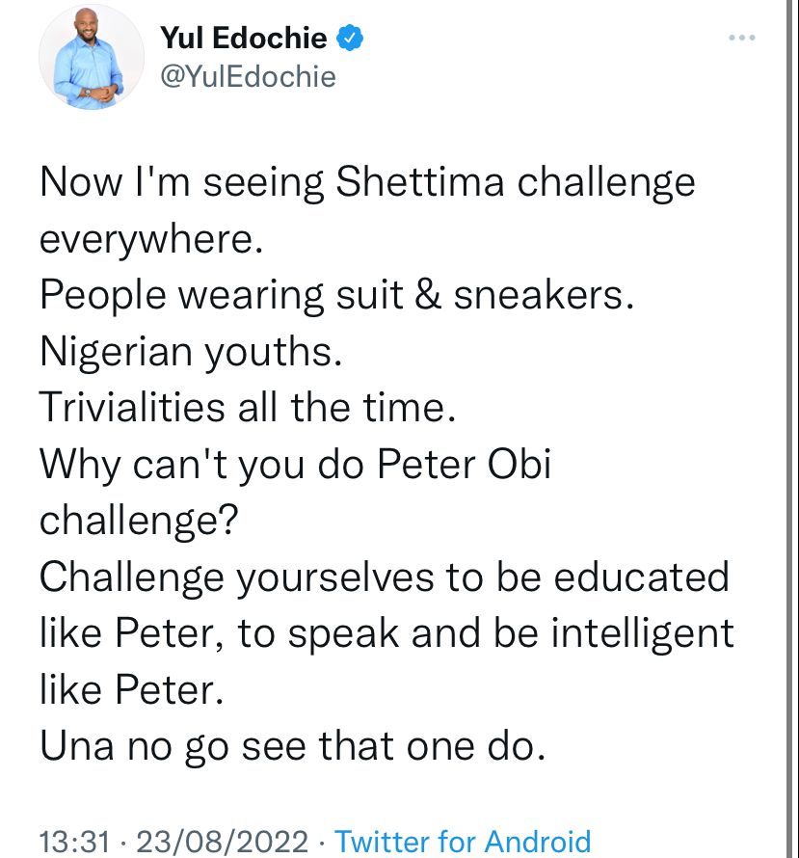Click the words 'Peter Obi' in the tweet
The width and height of the screenshot is (799, 858).
[x=464, y=464]
